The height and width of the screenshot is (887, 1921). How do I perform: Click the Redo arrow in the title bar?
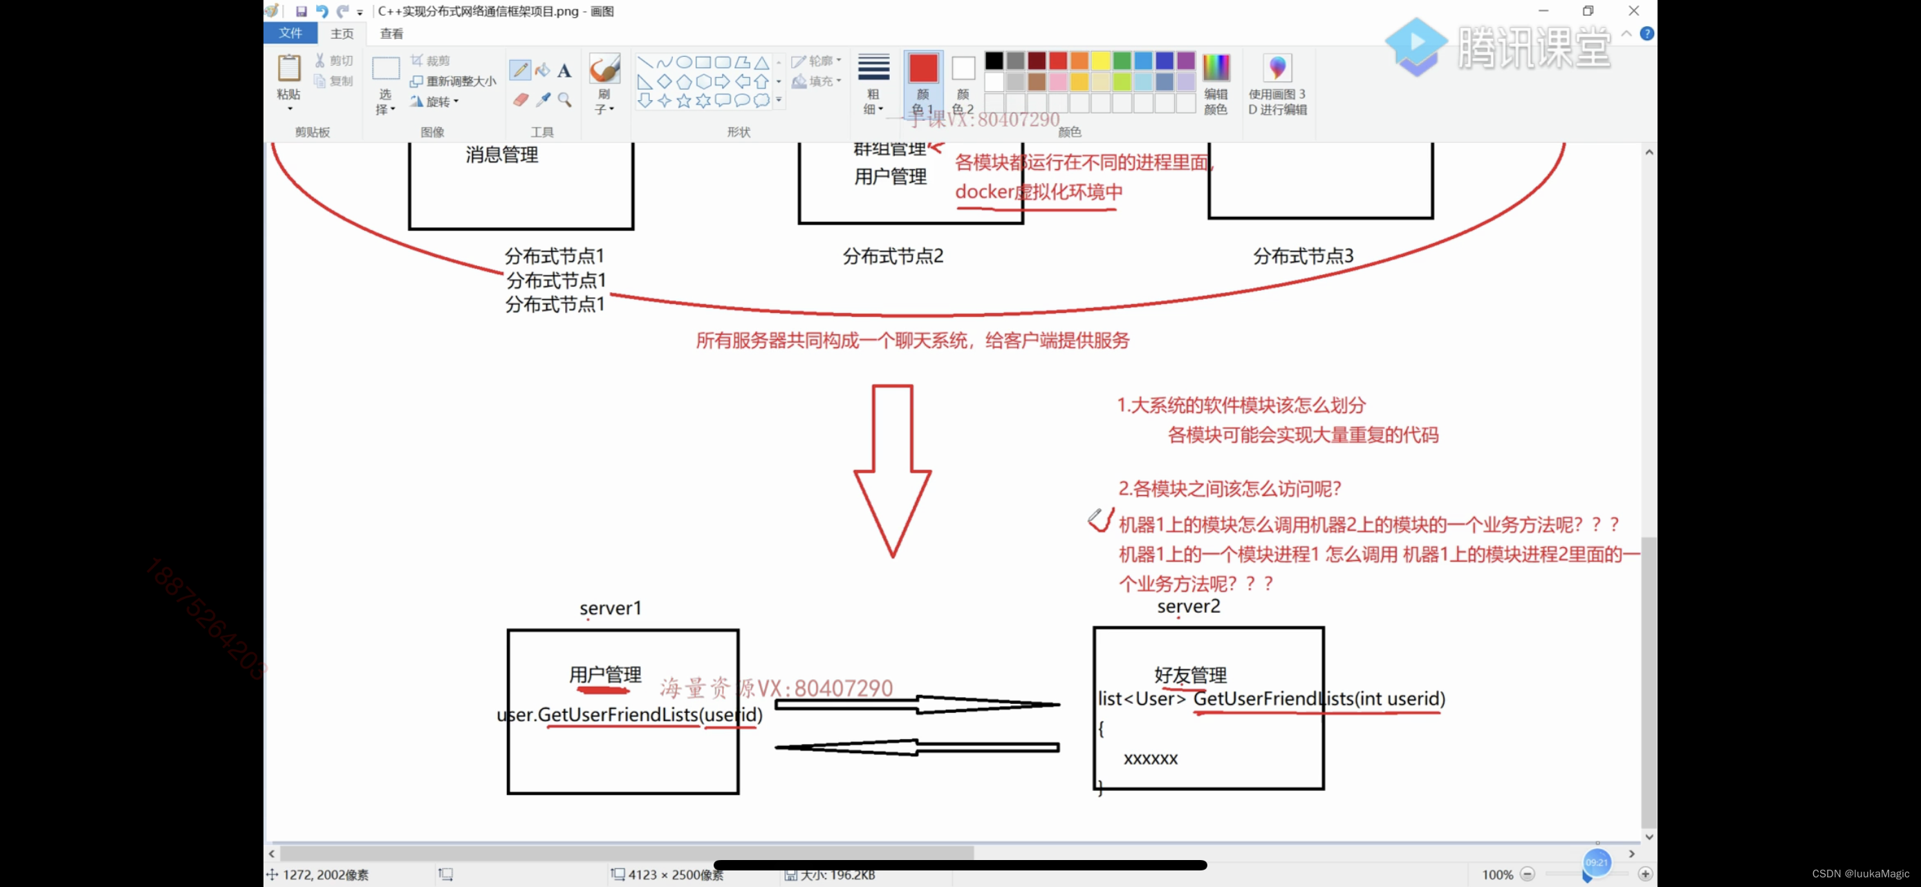tap(342, 11)
